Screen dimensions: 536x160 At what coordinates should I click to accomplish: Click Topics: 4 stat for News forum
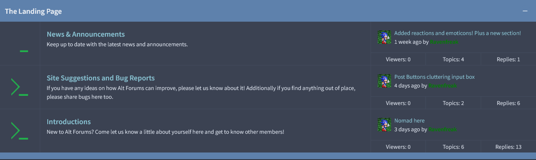[453, 59]
